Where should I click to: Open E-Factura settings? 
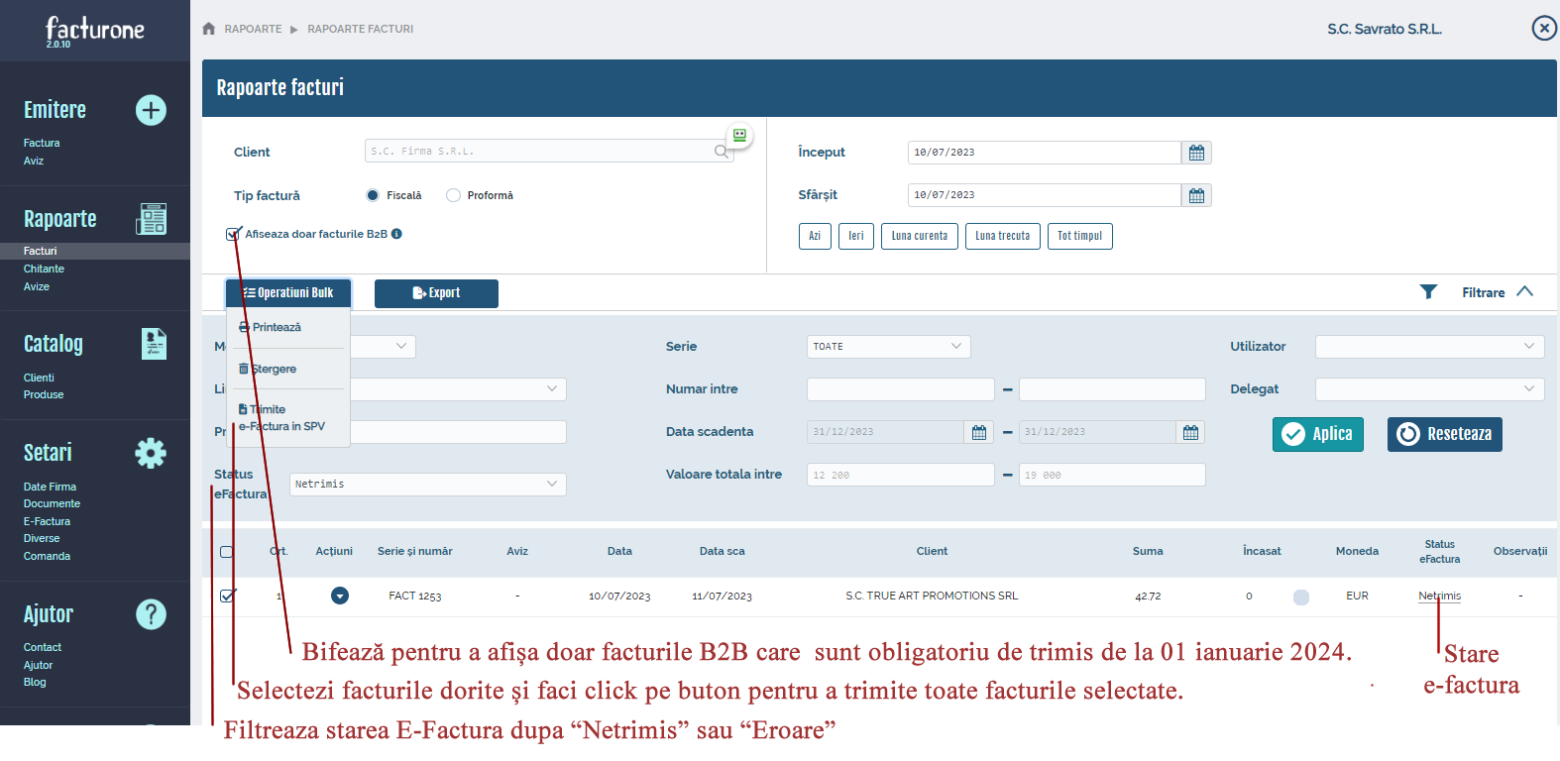coord(47,521)
